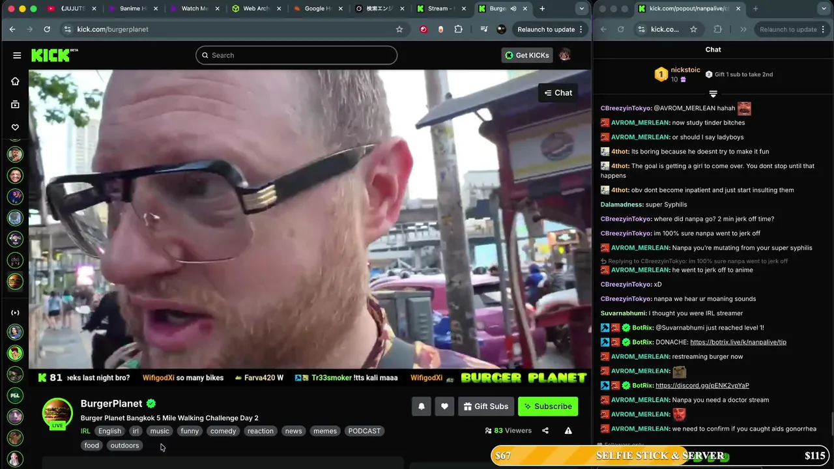834x469 pixels.
Task: Reload the burgerplanet page
Action: pos(47,29)
